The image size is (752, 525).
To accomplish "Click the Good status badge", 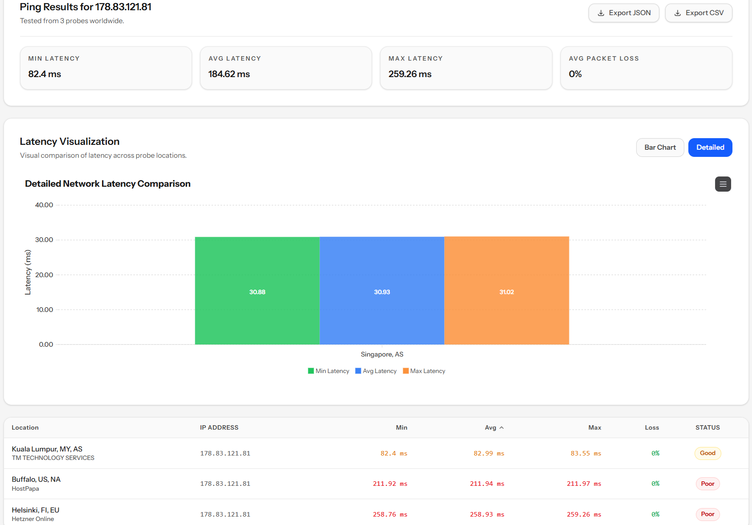I will click(x=707, y=453).
